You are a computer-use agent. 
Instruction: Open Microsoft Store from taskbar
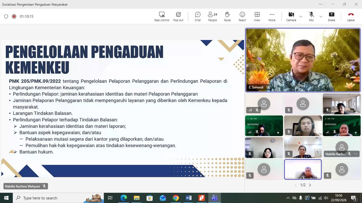click(150, 198)
